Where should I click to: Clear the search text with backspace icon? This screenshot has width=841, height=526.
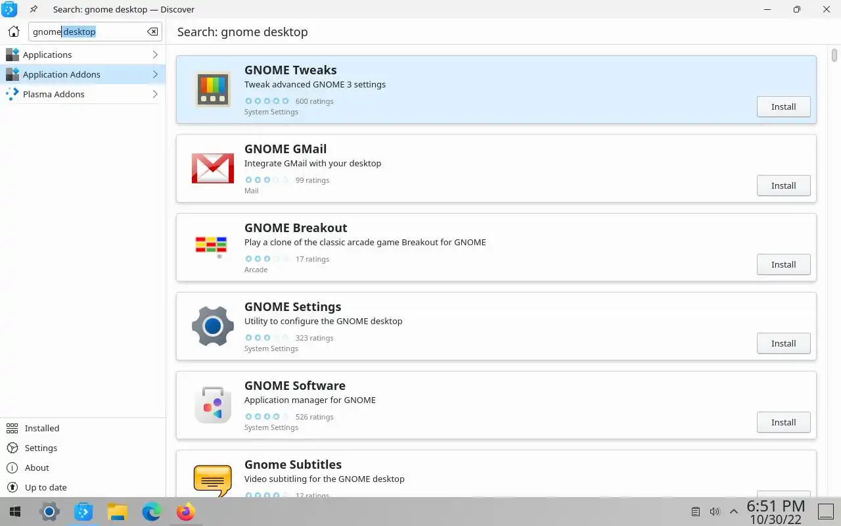[152, 32]
